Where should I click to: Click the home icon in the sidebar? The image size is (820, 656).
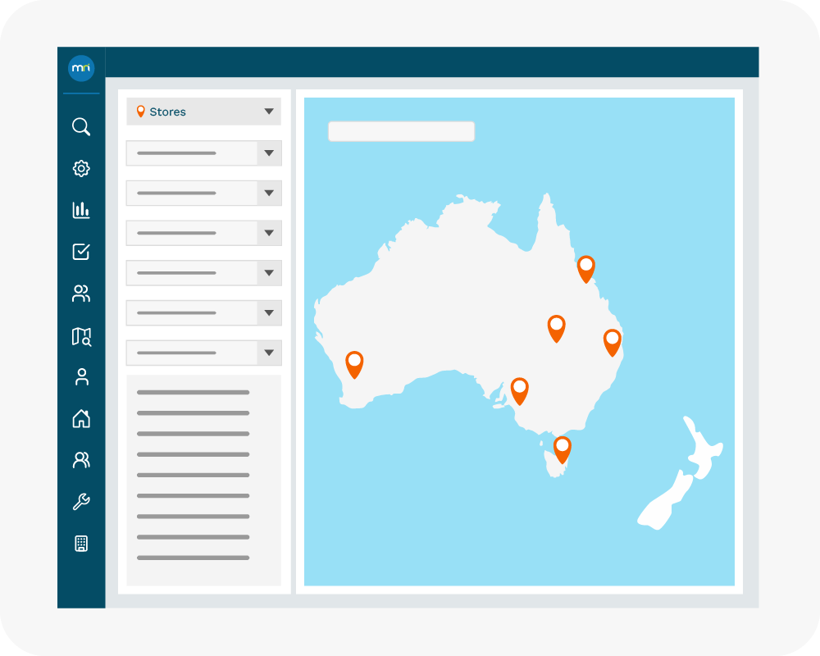81,419
